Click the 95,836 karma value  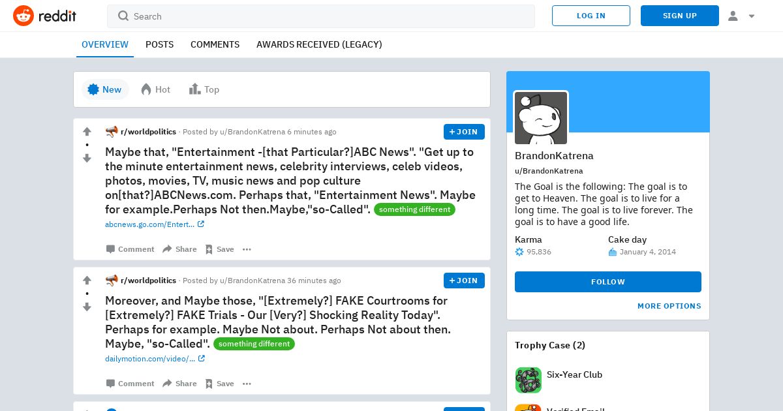coord(539,252)
